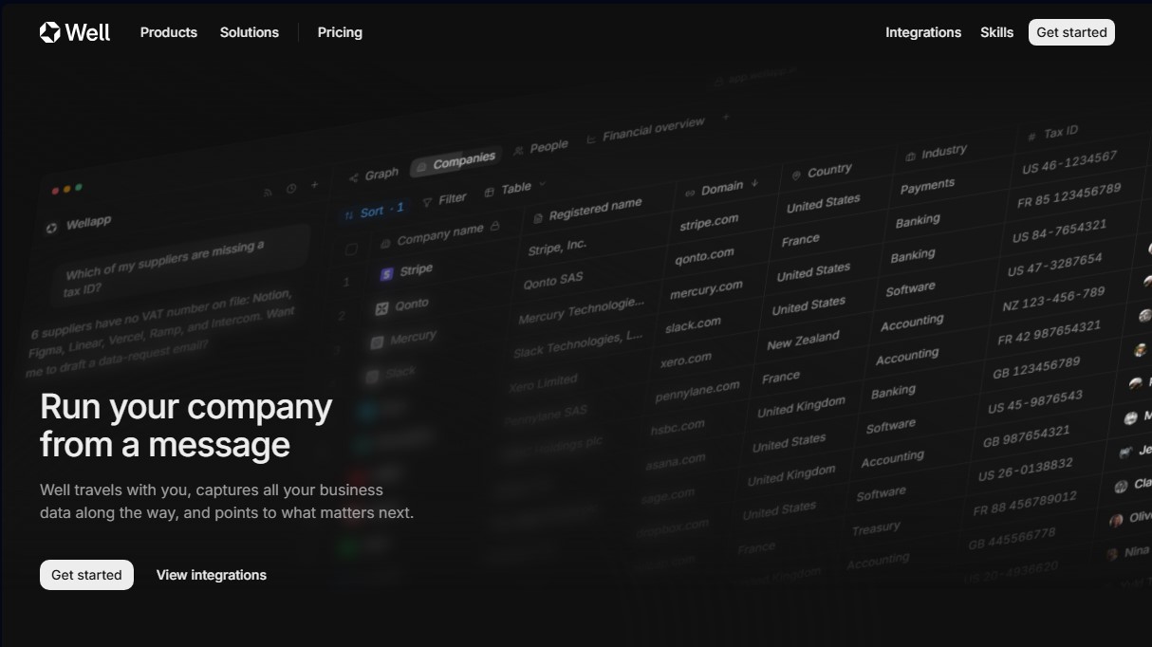Click the Financial overview chart icon
The height and width of the screenshot is (647, 1152).
[x=591, y=139]
